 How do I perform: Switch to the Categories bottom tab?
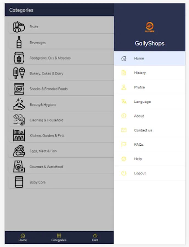59,237
